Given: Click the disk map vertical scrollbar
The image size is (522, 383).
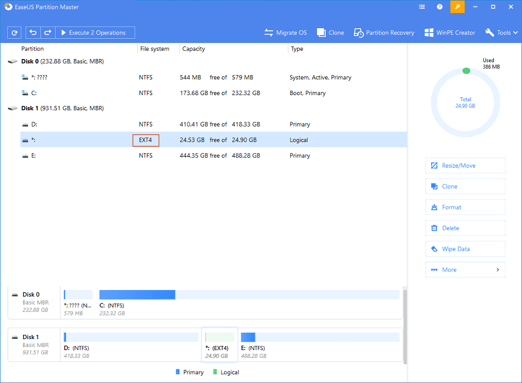Looking at the screenshot, I should point(405,326).
